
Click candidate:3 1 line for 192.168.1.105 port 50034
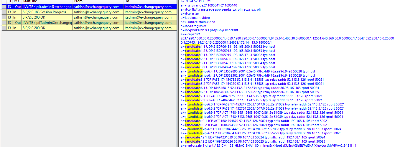[x=228, y=63]
